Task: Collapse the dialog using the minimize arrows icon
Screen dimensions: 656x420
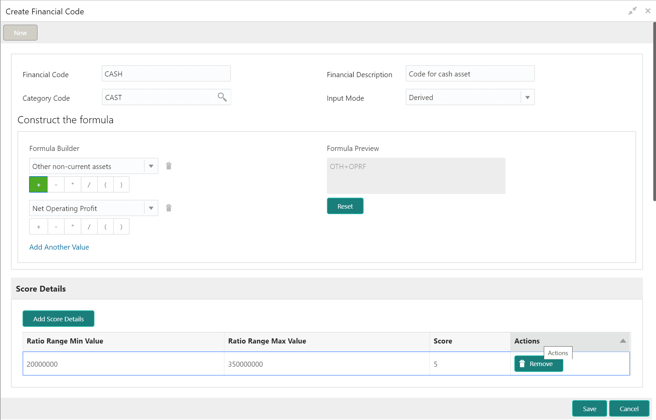Action: tap(632, 11)
